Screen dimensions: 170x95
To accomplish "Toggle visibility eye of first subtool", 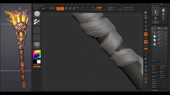I will tap(166, 28).
